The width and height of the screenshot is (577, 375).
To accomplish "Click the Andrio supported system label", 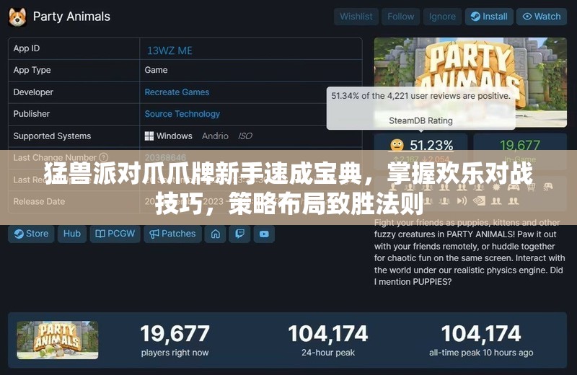I will (x=215, y=136).
